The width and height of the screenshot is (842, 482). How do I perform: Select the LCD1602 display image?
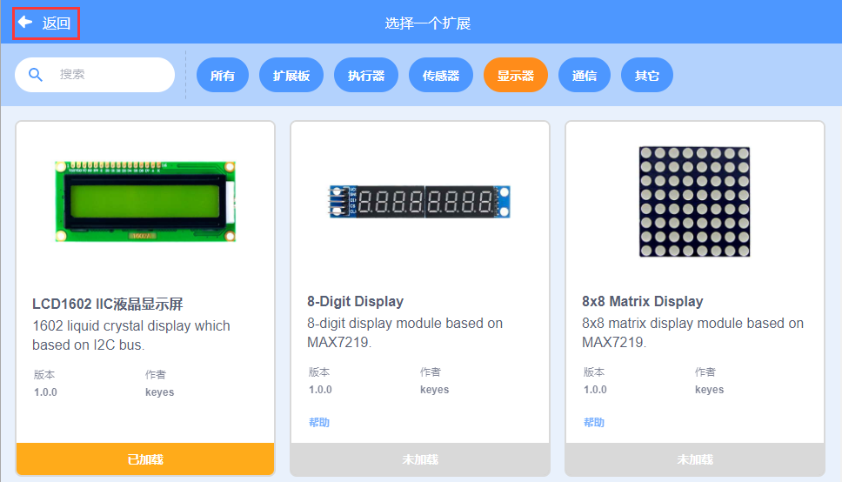point(145,201)
